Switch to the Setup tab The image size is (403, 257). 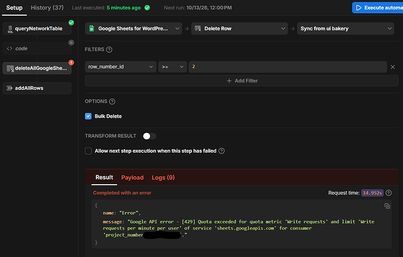(15, 8)
